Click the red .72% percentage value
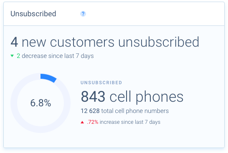Screen dimensions: 228x153 click(92, 122)
